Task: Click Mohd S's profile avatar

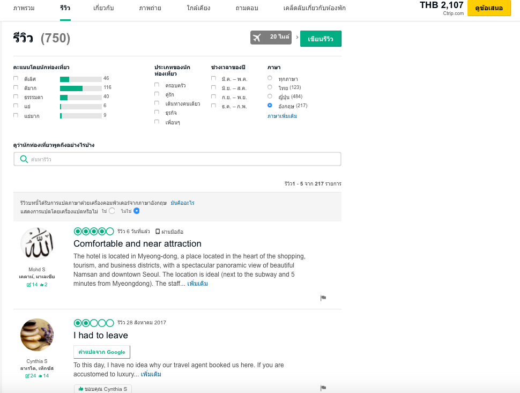Action: [x=37, y=244]
